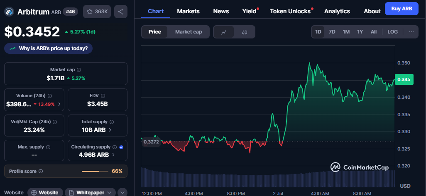Open the chart more options ellipsis
Viewport: 426px width, 196px height.
pos(411,32)
